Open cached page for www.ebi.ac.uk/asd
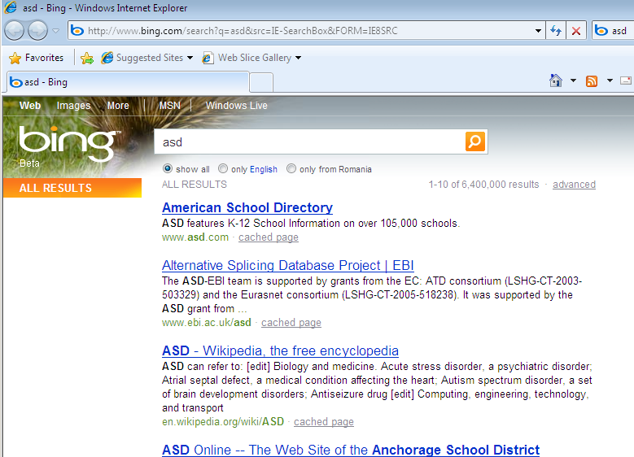 click(291, 323)
